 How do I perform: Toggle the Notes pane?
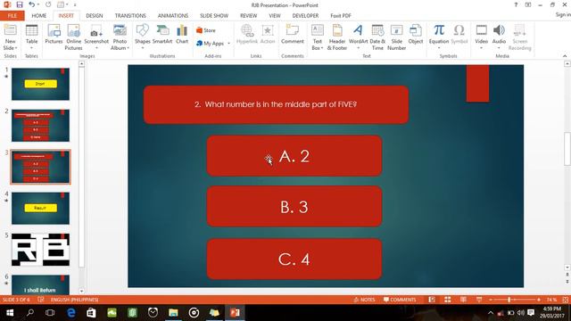point(364,300)
